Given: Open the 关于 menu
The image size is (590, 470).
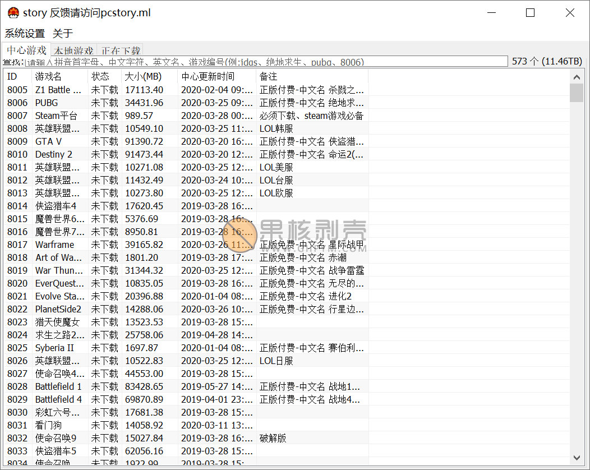Looking at the screenshot, I should point(62,33).
